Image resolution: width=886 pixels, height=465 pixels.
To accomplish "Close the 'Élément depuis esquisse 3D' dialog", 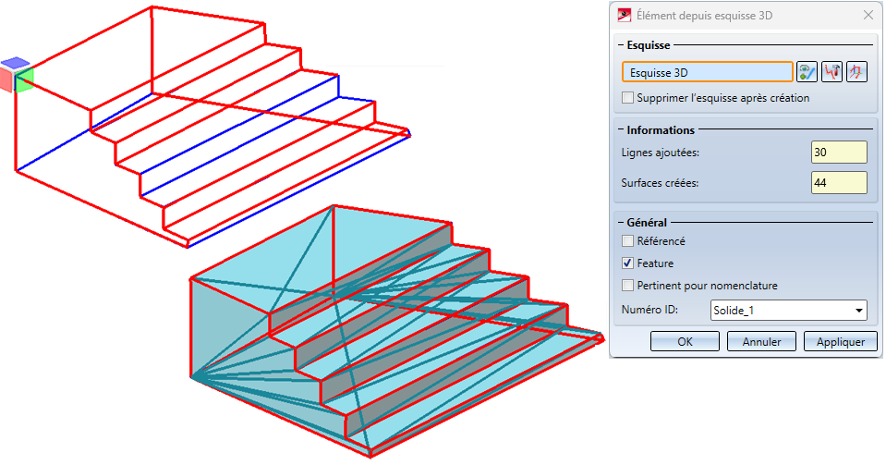I will pos(868,16).
